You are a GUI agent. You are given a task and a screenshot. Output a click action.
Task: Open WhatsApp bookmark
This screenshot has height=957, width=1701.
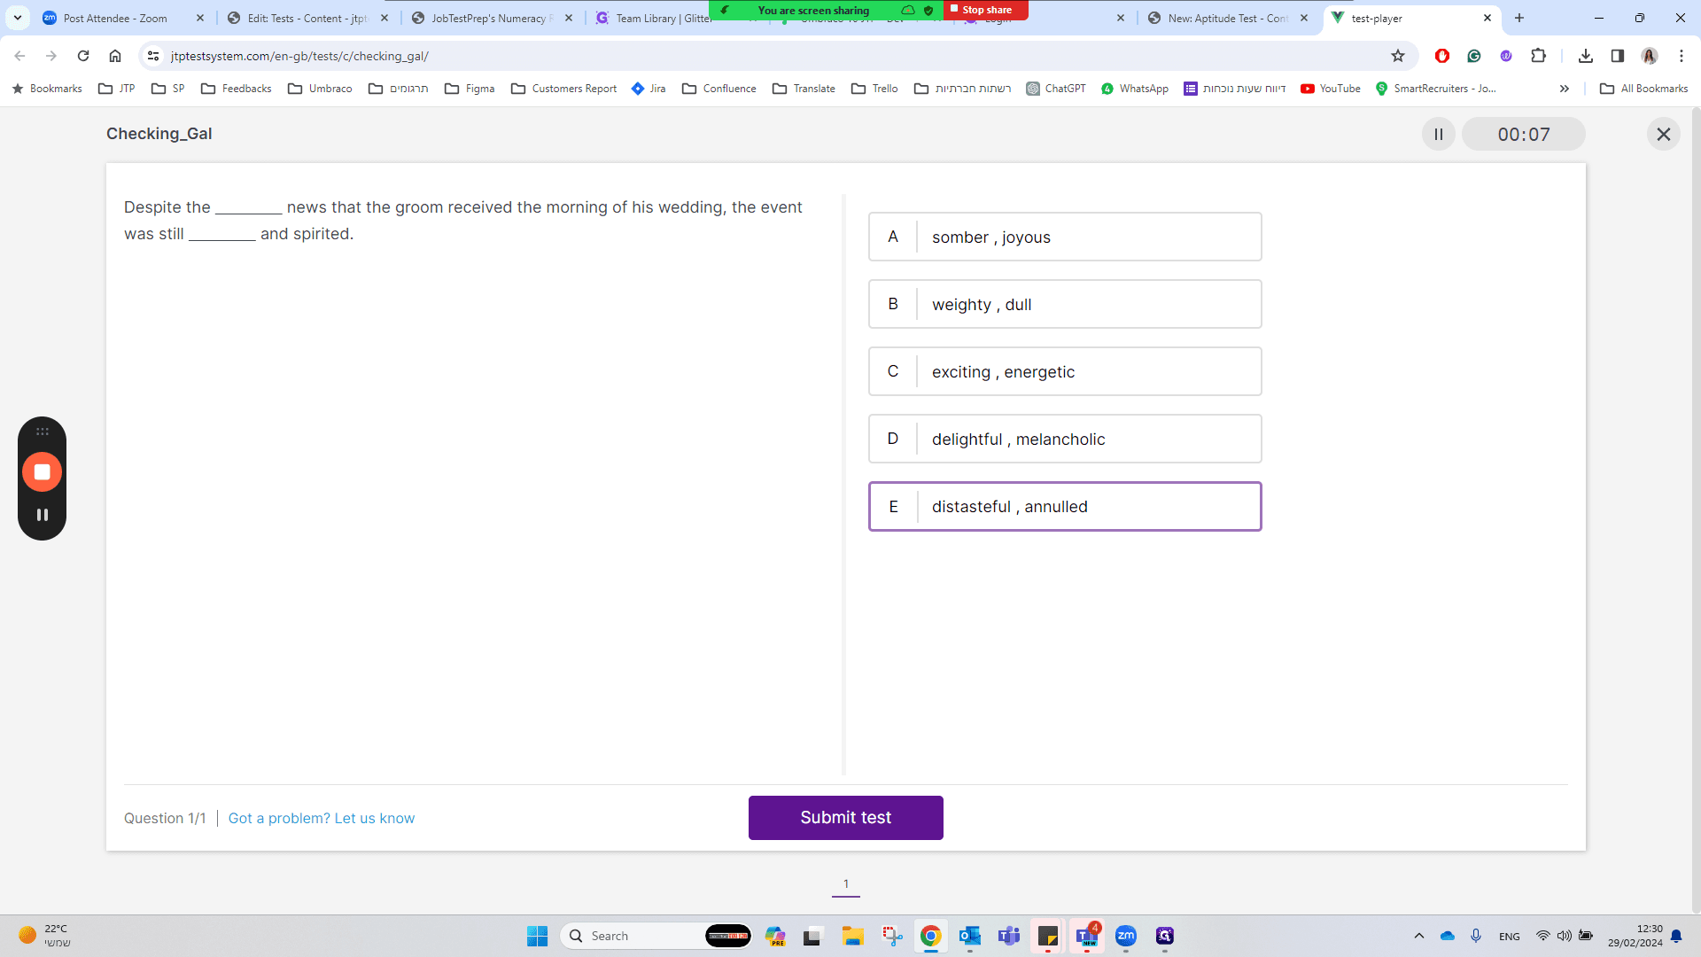coord(1134,89)
